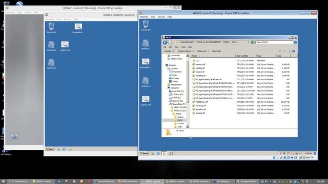Open Help menu in clusterB VirtualBox window

click(170, 17)
